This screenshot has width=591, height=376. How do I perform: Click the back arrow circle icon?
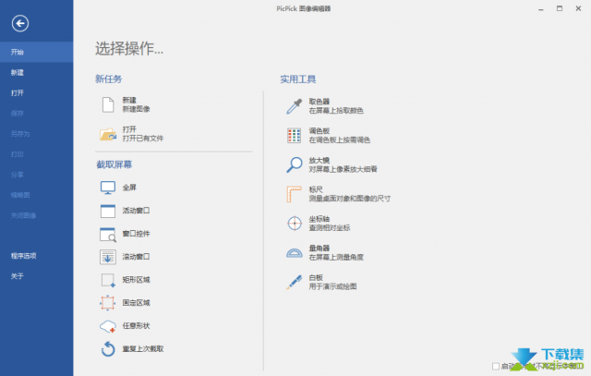point(20,23)
